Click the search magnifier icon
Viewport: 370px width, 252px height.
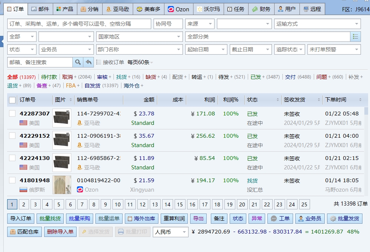(78, 62)
